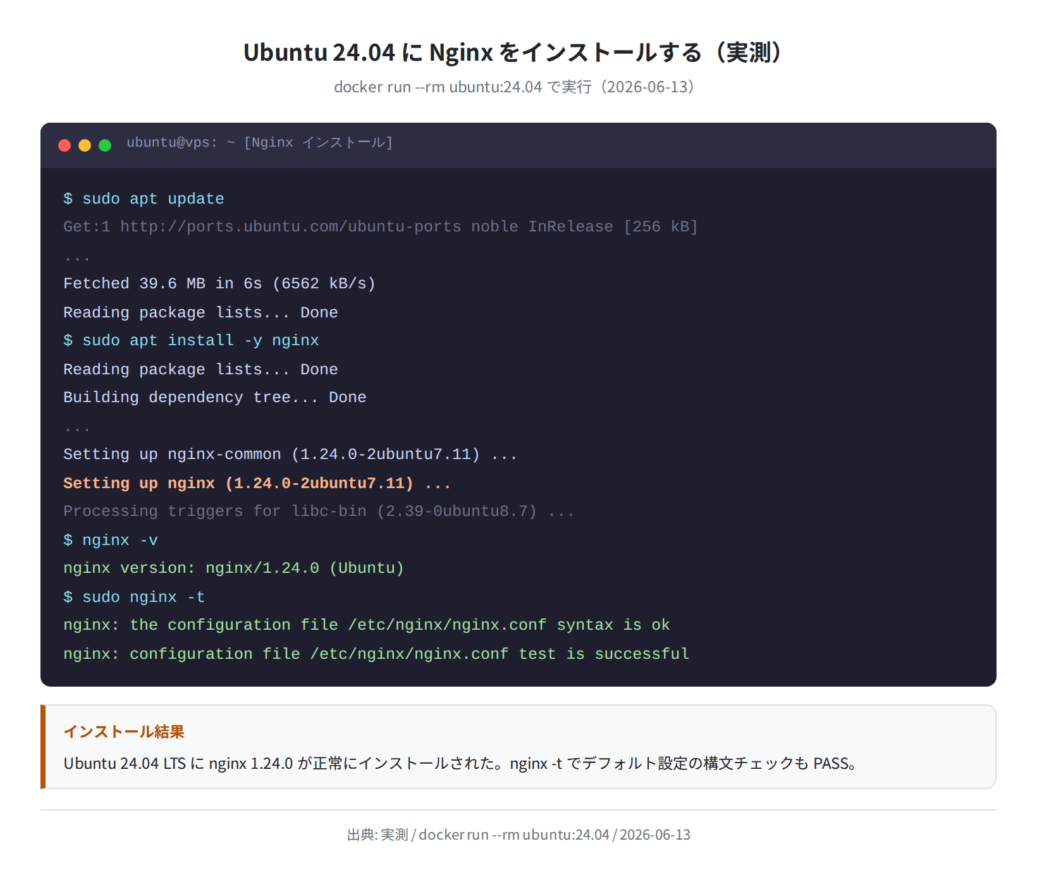Viewport: 1037px width, 870px height.
Task: Click the line 'Fetched 39.6 MB in 6s'
Action: (x=219, y=283)
